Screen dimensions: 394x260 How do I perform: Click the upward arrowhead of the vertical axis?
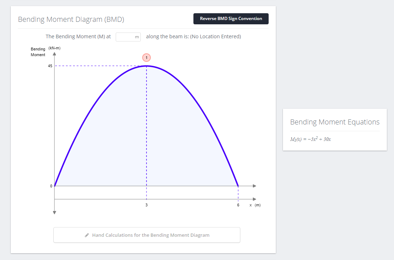54,54
